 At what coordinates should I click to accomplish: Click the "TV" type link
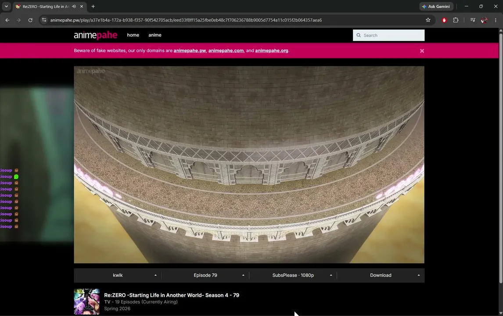pyautogui.click(x=107, y=302)
